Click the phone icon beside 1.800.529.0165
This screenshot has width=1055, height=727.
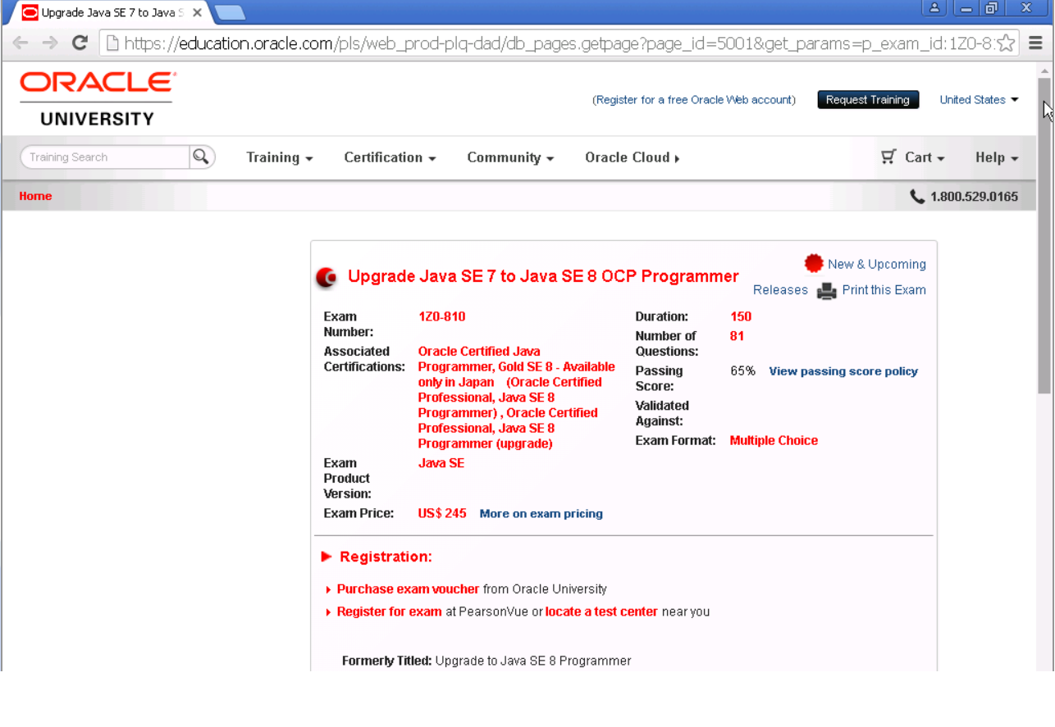coord(917,197)
